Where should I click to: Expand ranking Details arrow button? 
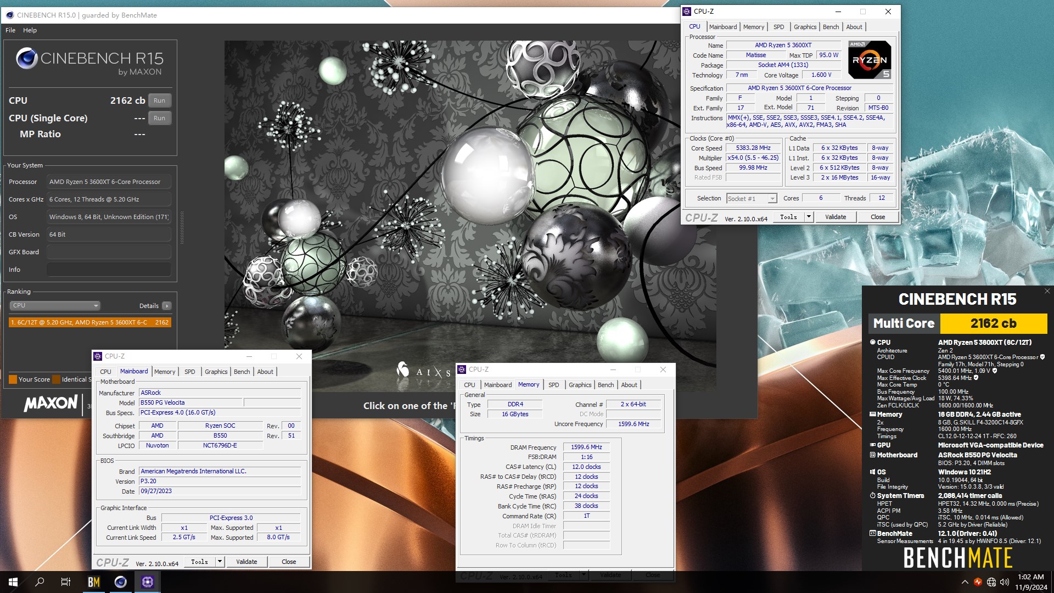167,306
